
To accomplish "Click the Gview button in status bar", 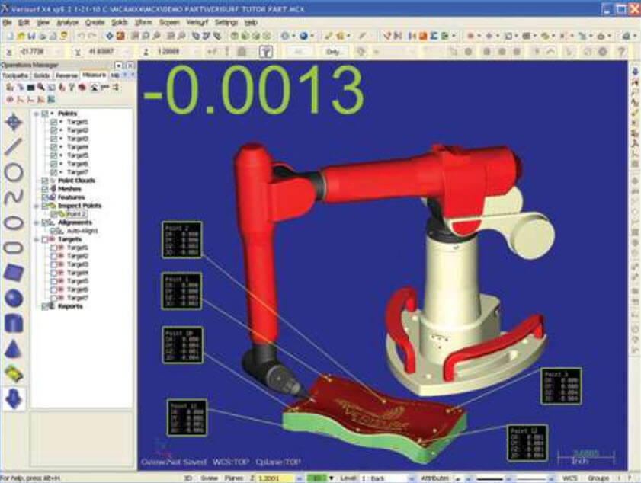I will (210, 478).
